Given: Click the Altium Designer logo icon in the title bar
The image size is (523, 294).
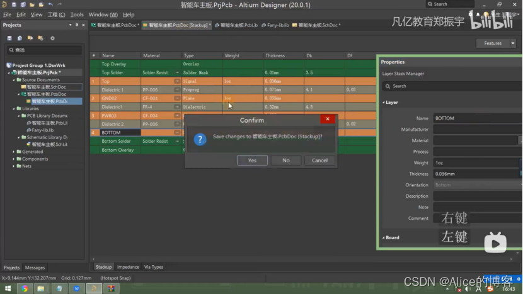Looking at the screenshot, I should click(4, 4).
